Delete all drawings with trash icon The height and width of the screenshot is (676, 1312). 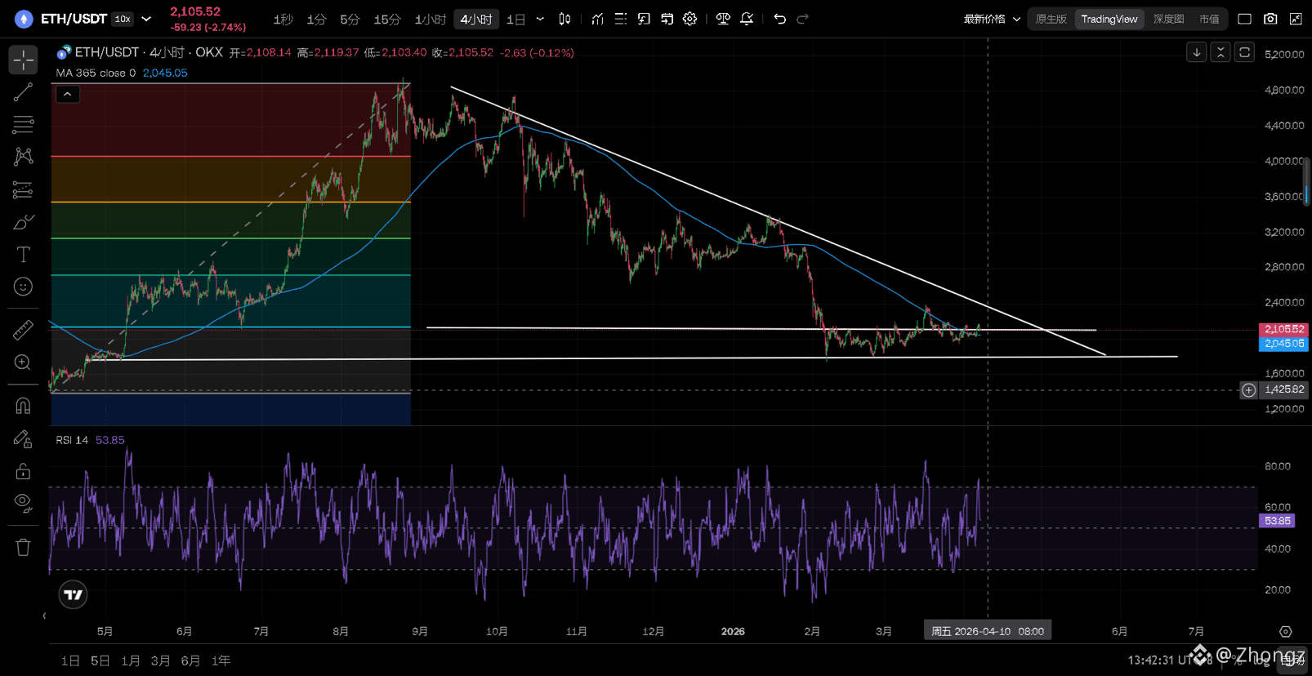(x=23, y=547)
